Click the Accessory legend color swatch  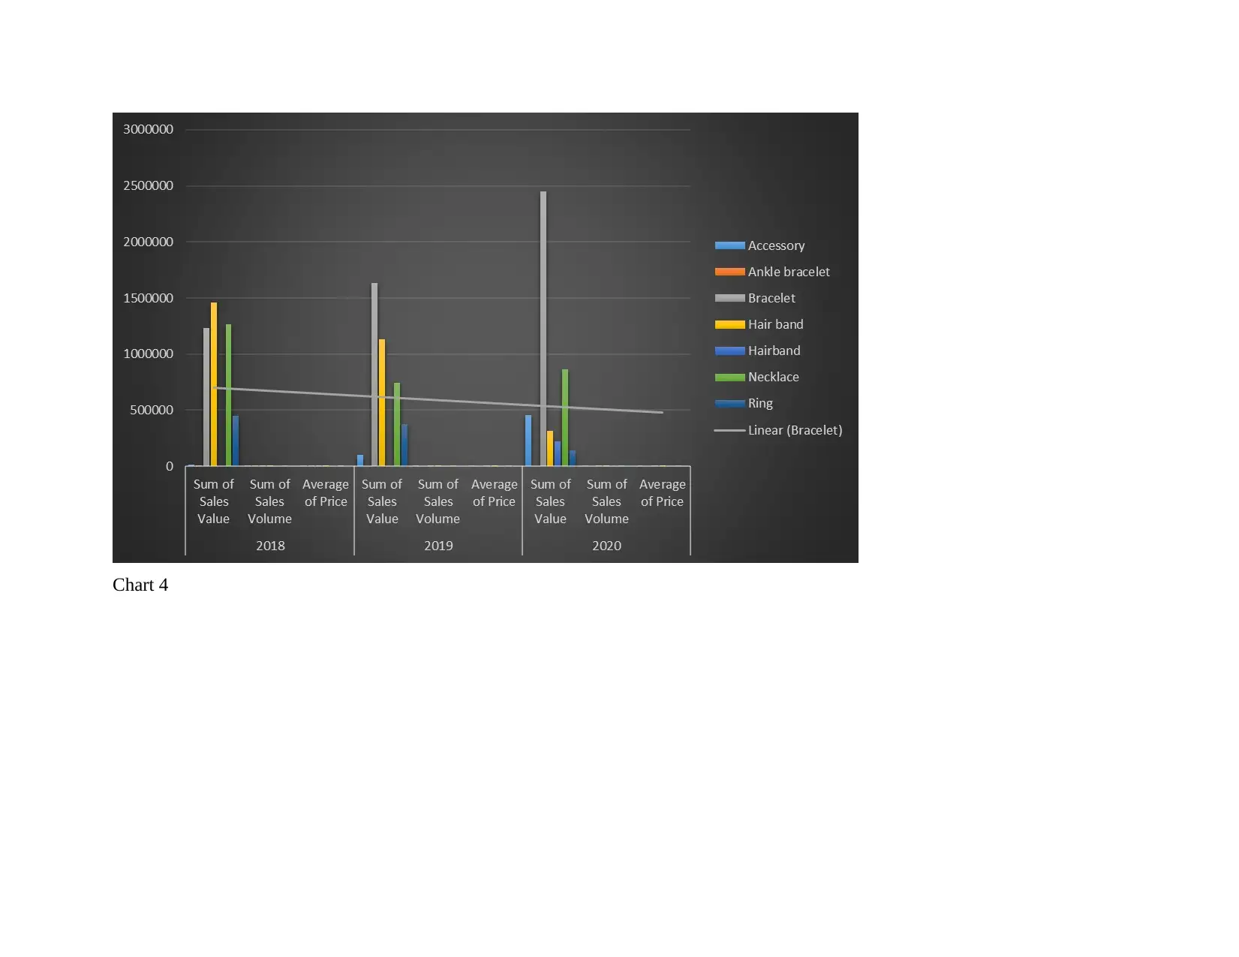click(x=729, y=245)
